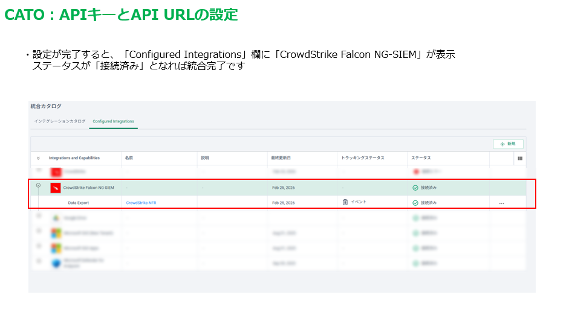The width and height of the screenshot is (572, 312).
Task: Click the connected checkmark on CrowdStrike Falcon NG-SIEM row
Action: coord(415,188)
